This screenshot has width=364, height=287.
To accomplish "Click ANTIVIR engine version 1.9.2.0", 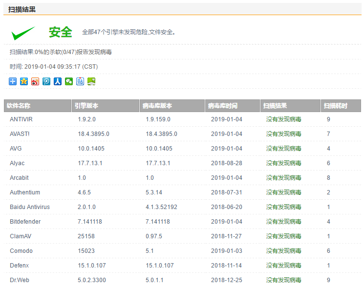I will click(86, 119).
